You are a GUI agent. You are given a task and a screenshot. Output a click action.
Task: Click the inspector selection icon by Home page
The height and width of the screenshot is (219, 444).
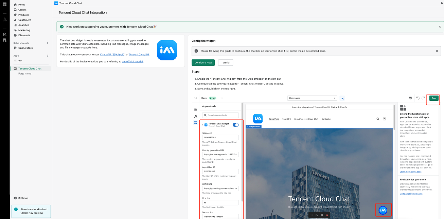tap(342, 98)
